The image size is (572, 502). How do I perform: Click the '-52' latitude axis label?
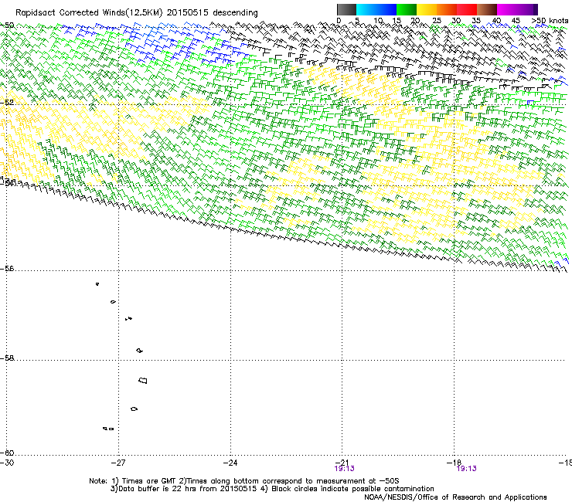click(7, 103)
